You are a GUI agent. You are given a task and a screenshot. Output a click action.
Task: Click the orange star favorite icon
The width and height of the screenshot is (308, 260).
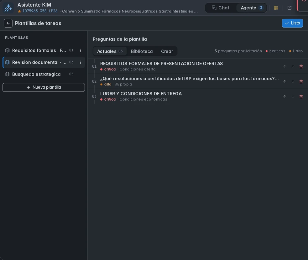tap(19, 11)
